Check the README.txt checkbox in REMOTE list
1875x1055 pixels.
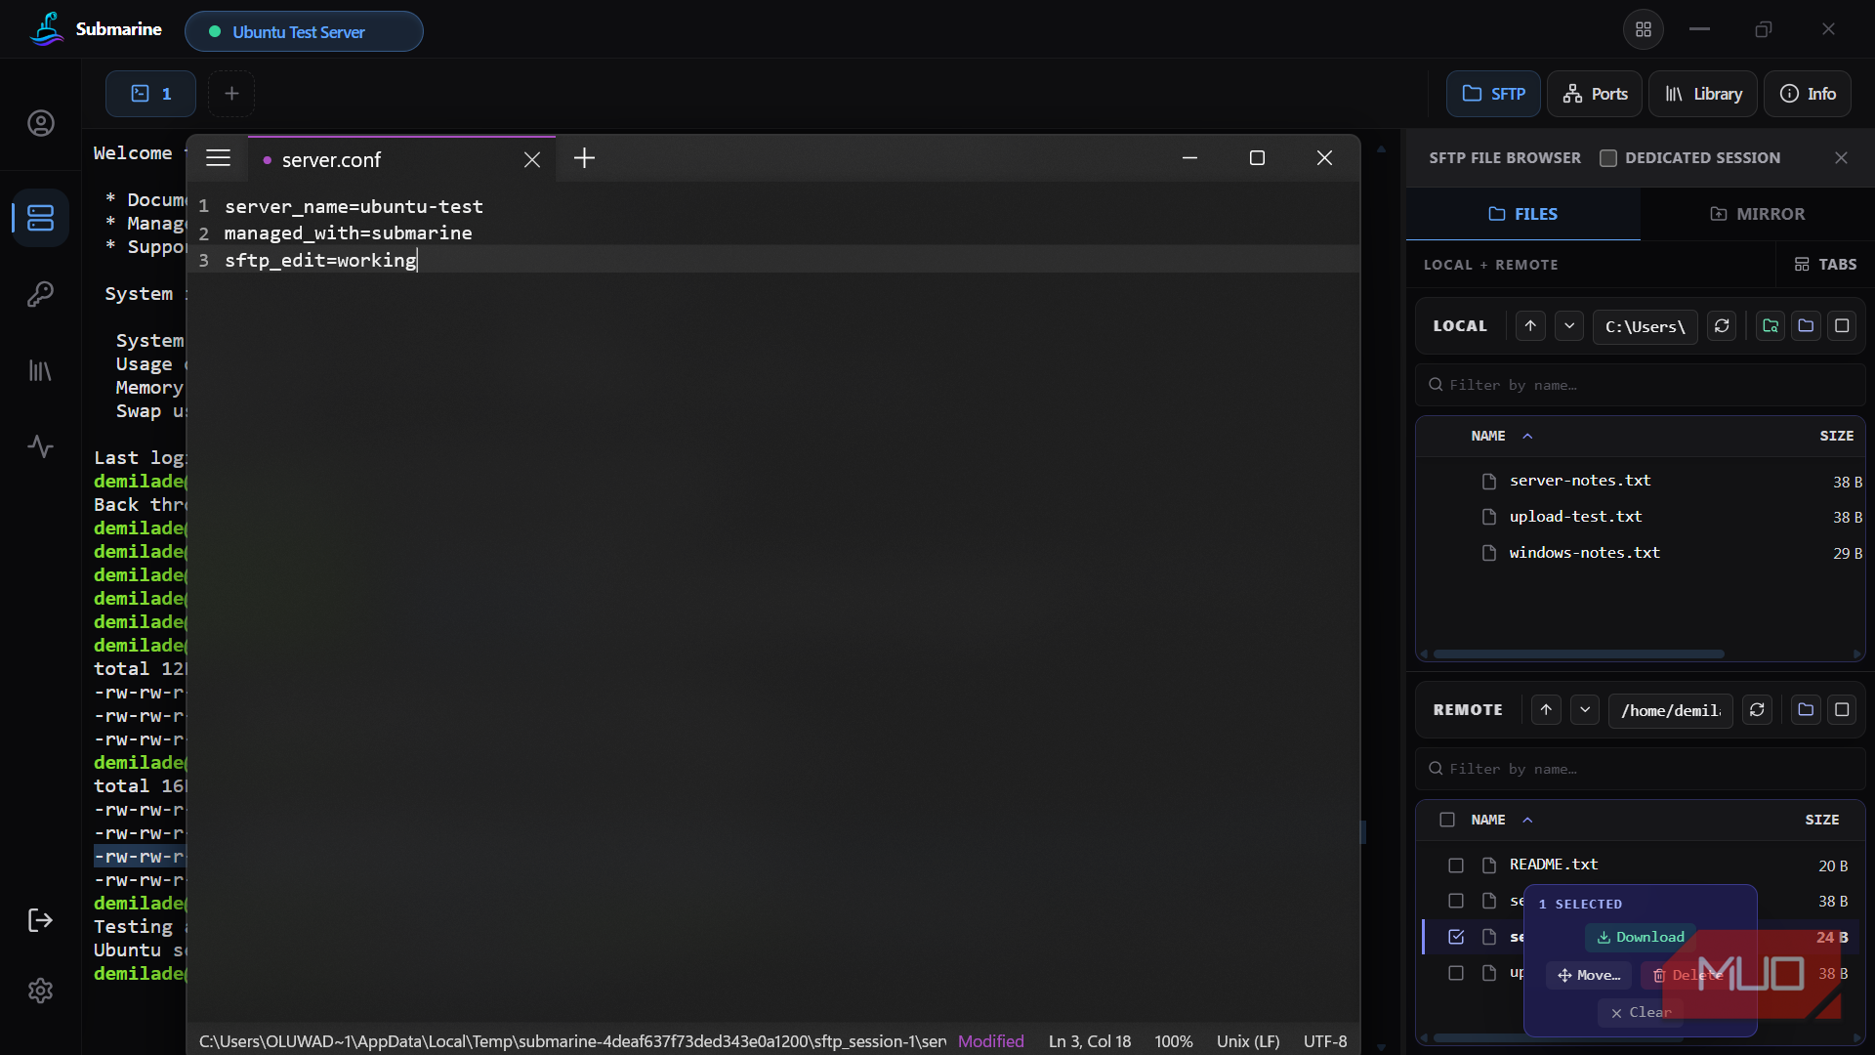pos(1456,865)
